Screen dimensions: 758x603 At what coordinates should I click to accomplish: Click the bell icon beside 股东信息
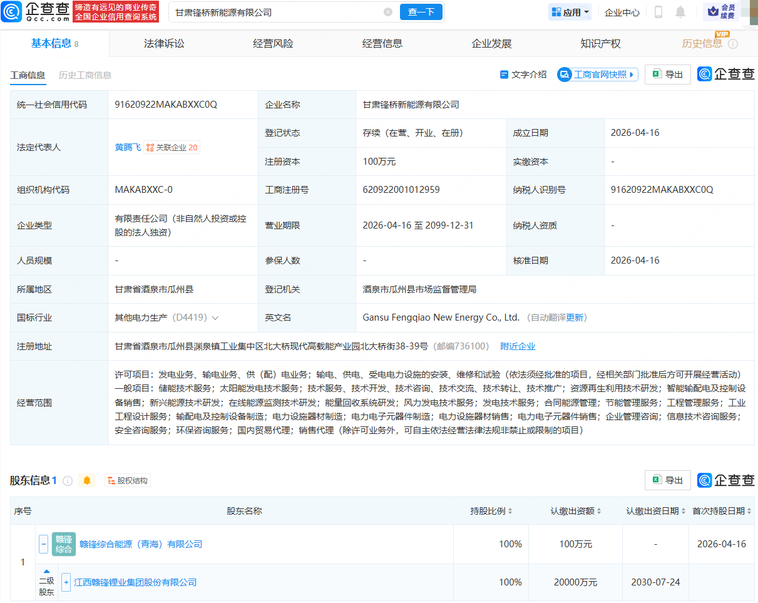click(x=86, y=480)
